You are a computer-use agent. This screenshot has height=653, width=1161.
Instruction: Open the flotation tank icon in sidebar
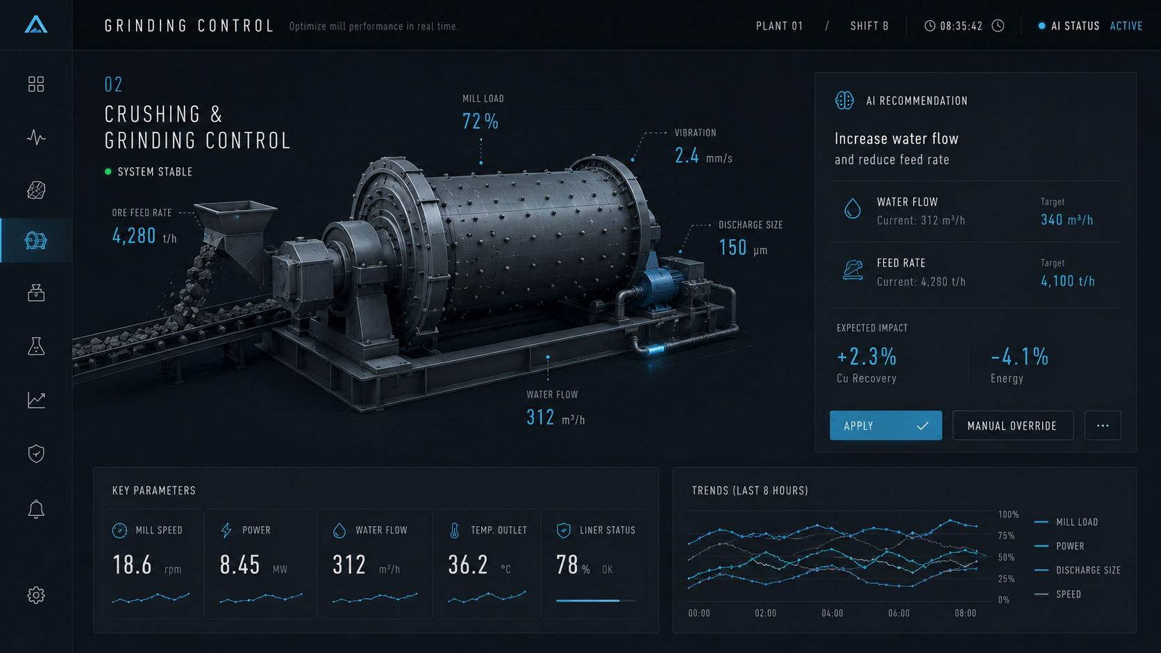click(36, 293)
